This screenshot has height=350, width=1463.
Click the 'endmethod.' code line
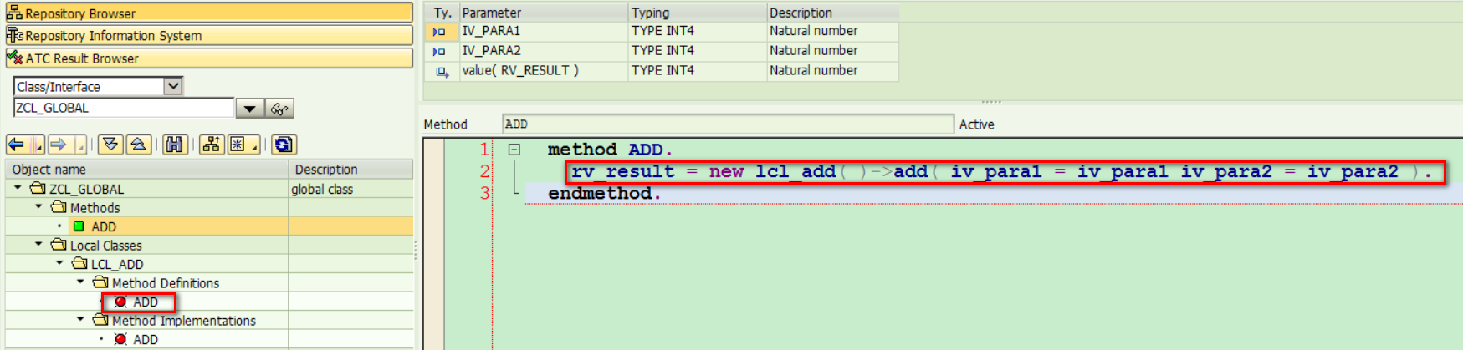604,194
